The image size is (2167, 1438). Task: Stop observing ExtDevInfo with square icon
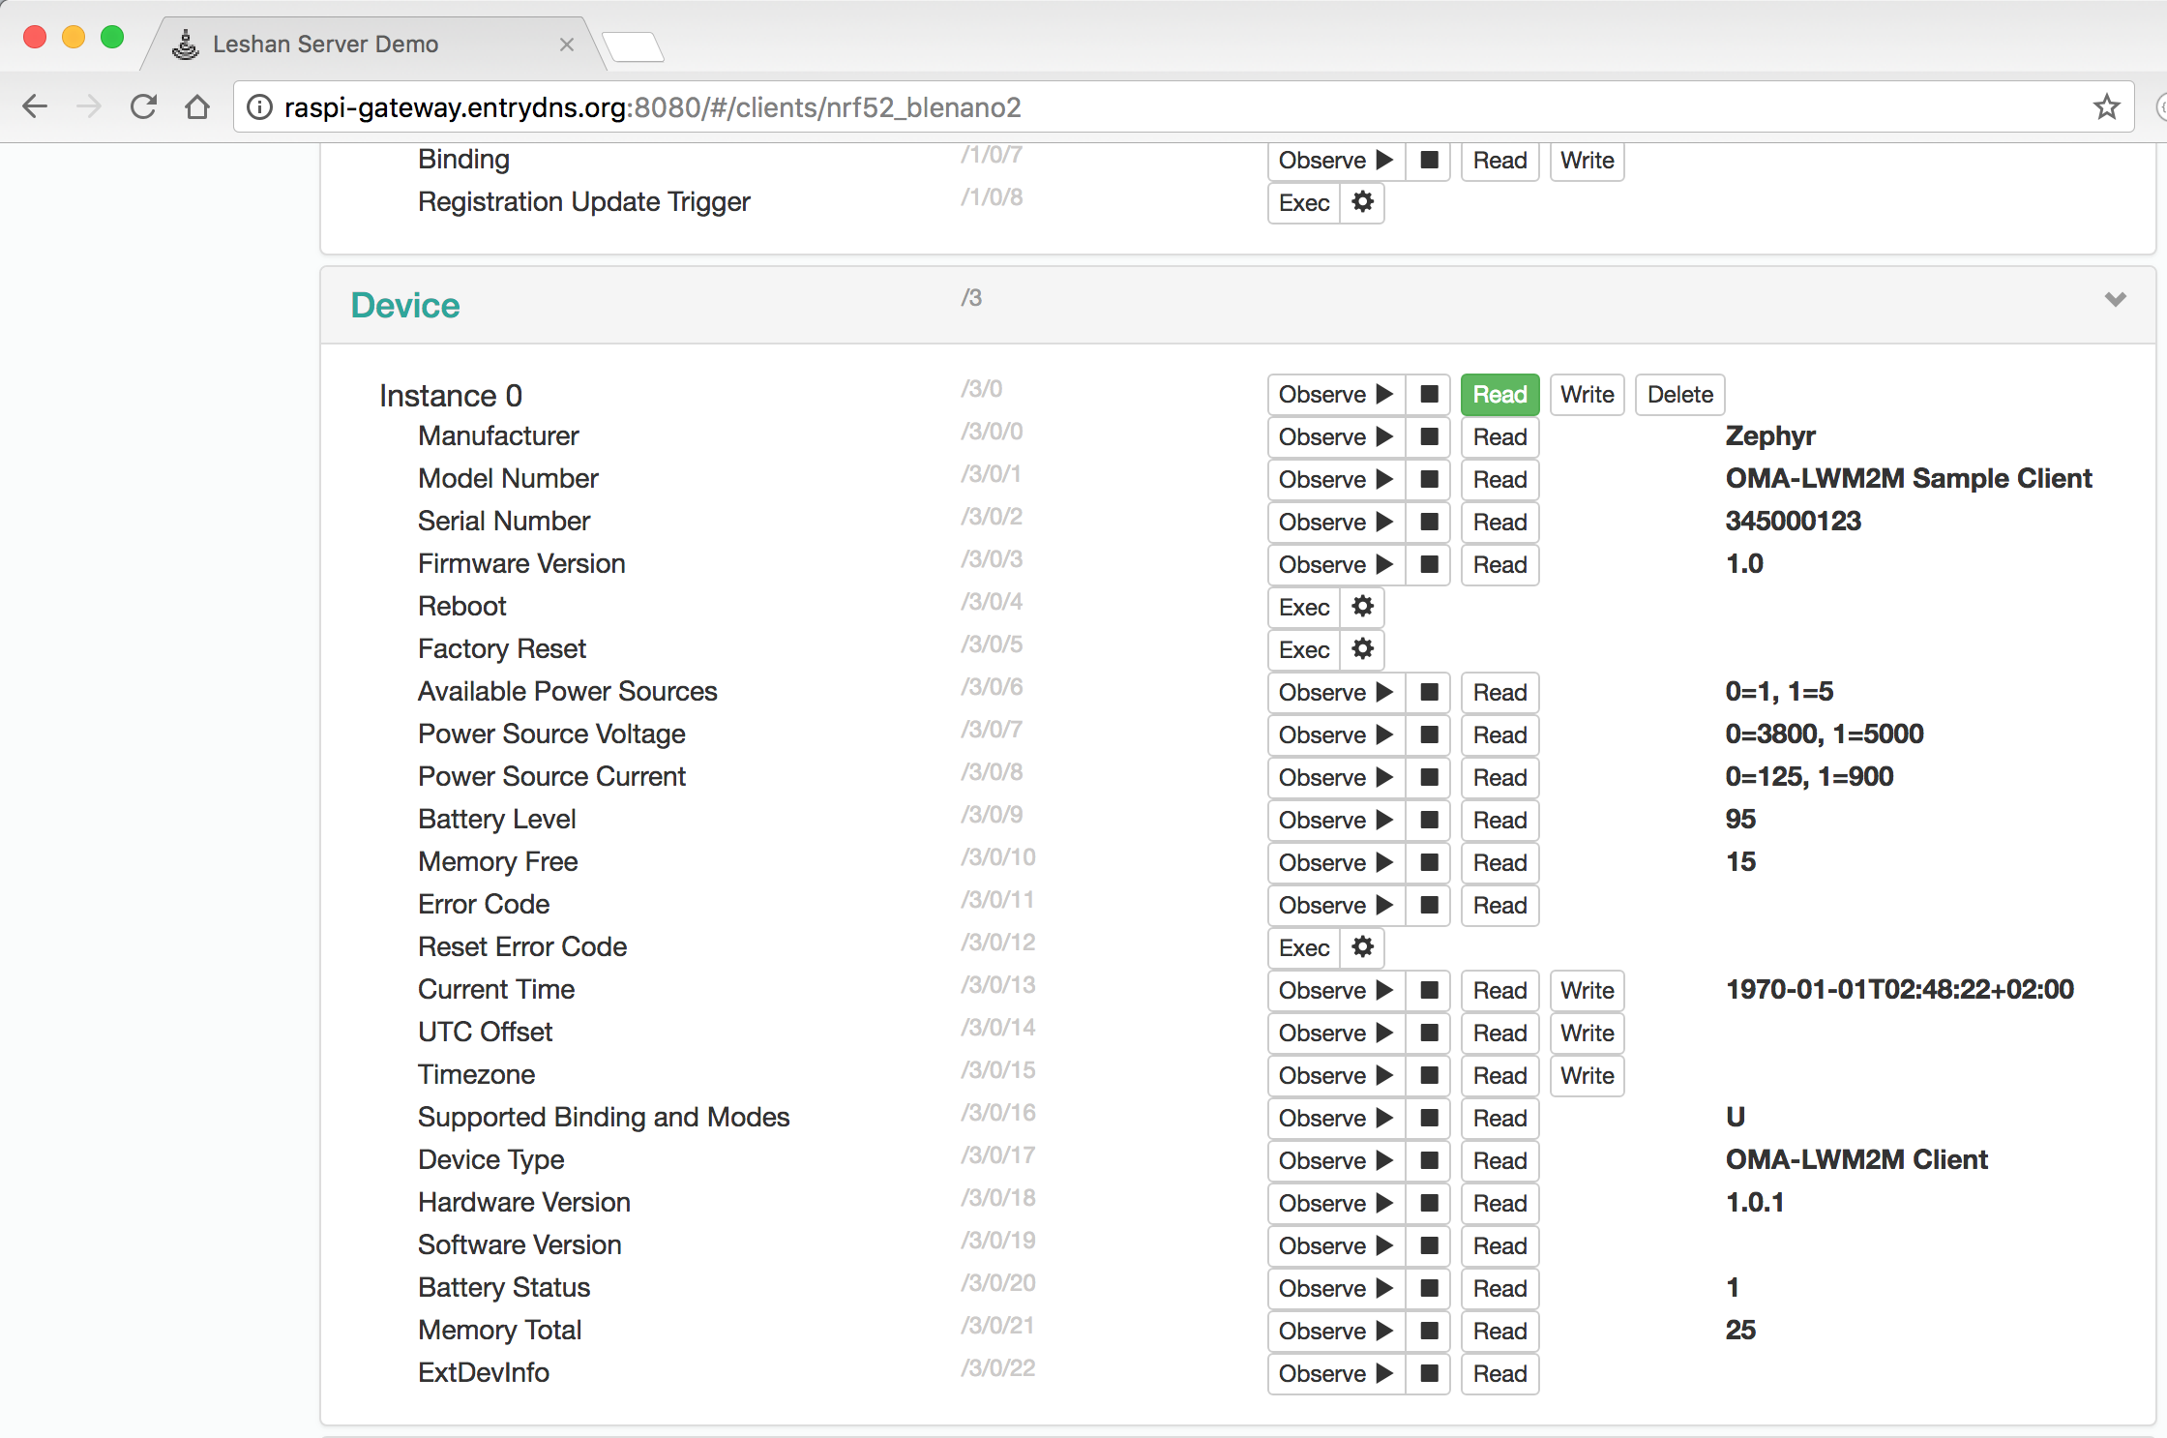(1428, 1374)
